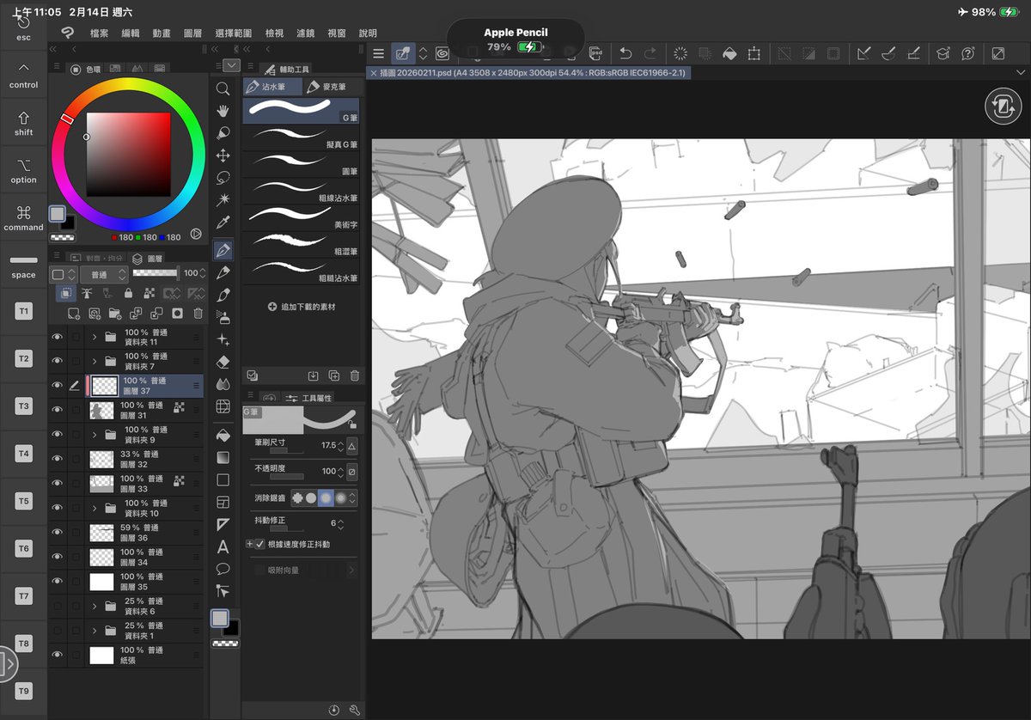Click inside the color square picker
The image size is (1031, 720).
click(129, 155)
